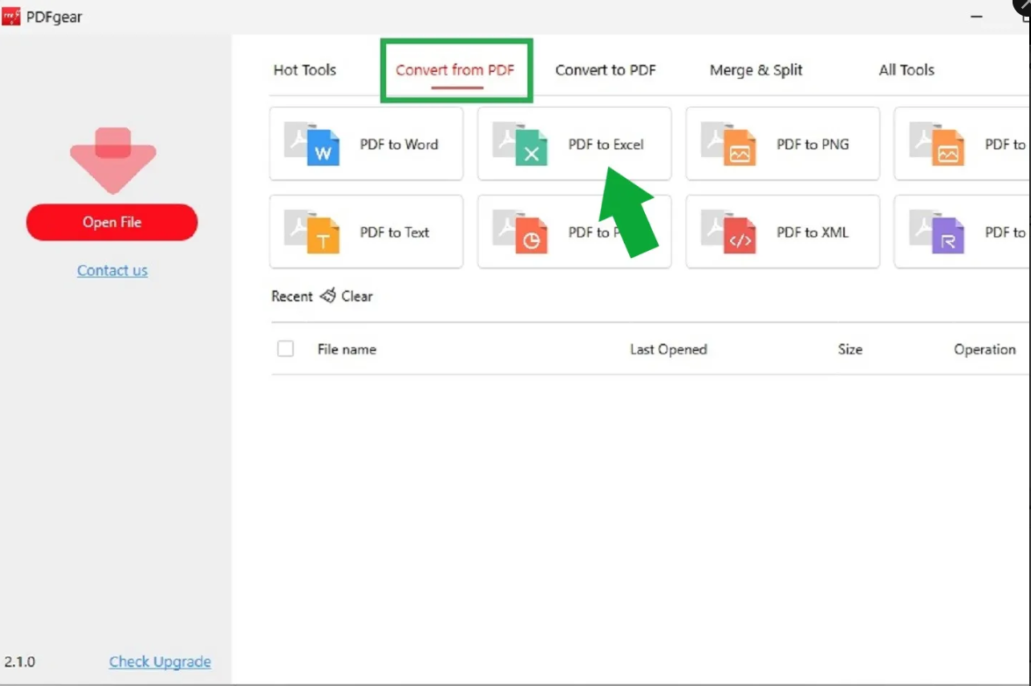Viewport: 1031px width, 686px height.
Task: Open the Convert to PDF tab
Action: [605, 69]
